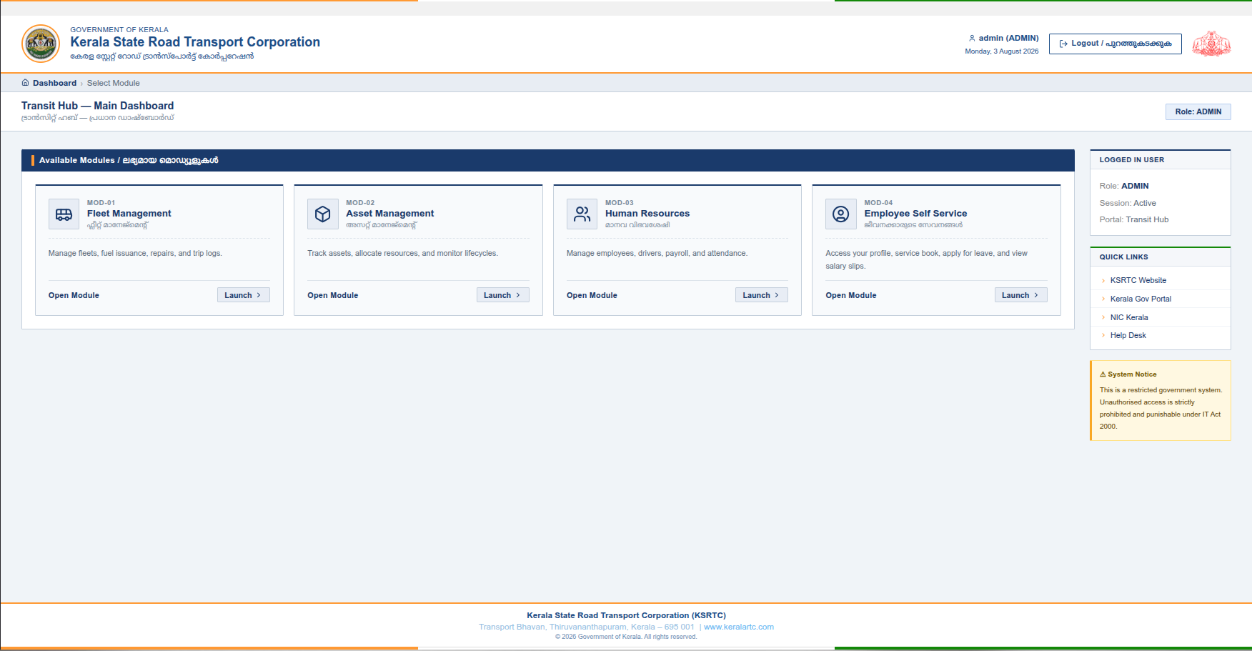The image size is (1252, 651).
Task: Click the Asset Management box icon
Action: (323, 214)
